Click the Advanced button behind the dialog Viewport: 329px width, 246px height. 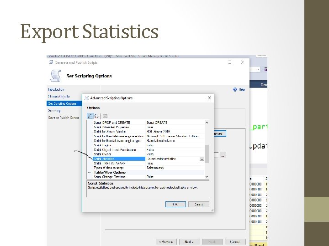[220, 133]
